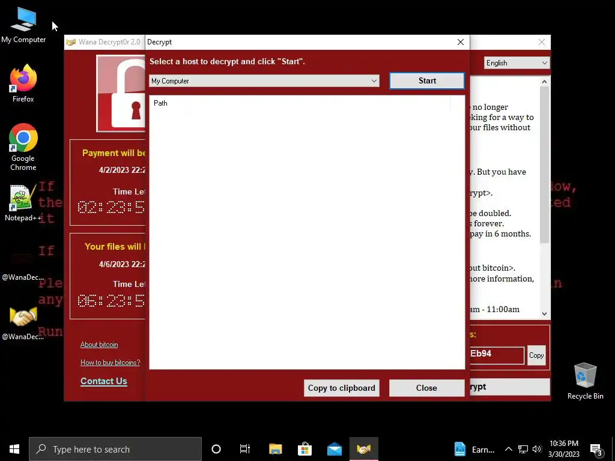The image size is (615, 461).
Task: Open File Explorer from taskbar
Action: 275,449
